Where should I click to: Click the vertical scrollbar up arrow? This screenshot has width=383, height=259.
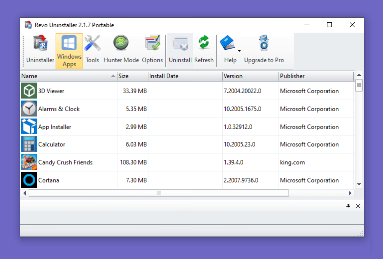(359, 75)
